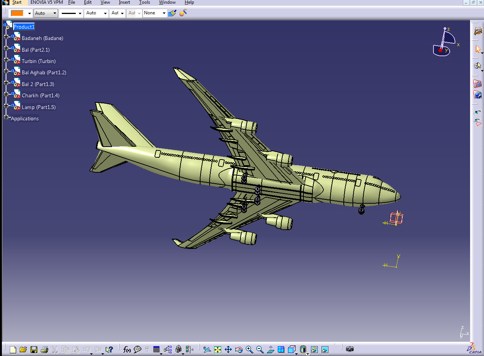Screen dimensions: 484x356
Task: Click the Knowledge Inspector tree icon
Action: (168, 350)
